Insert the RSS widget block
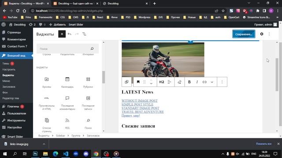The image size is (282, 158). [x=67, y=124]
